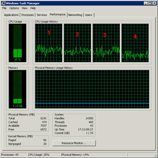Open the Help menu
The width and height of the screenshot is (158, 158).
coord(33,8)
